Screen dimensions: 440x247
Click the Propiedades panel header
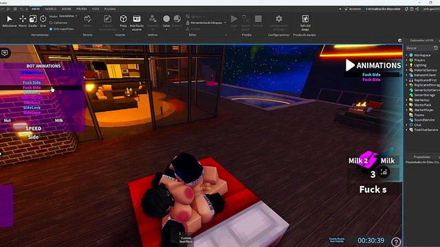421,157
